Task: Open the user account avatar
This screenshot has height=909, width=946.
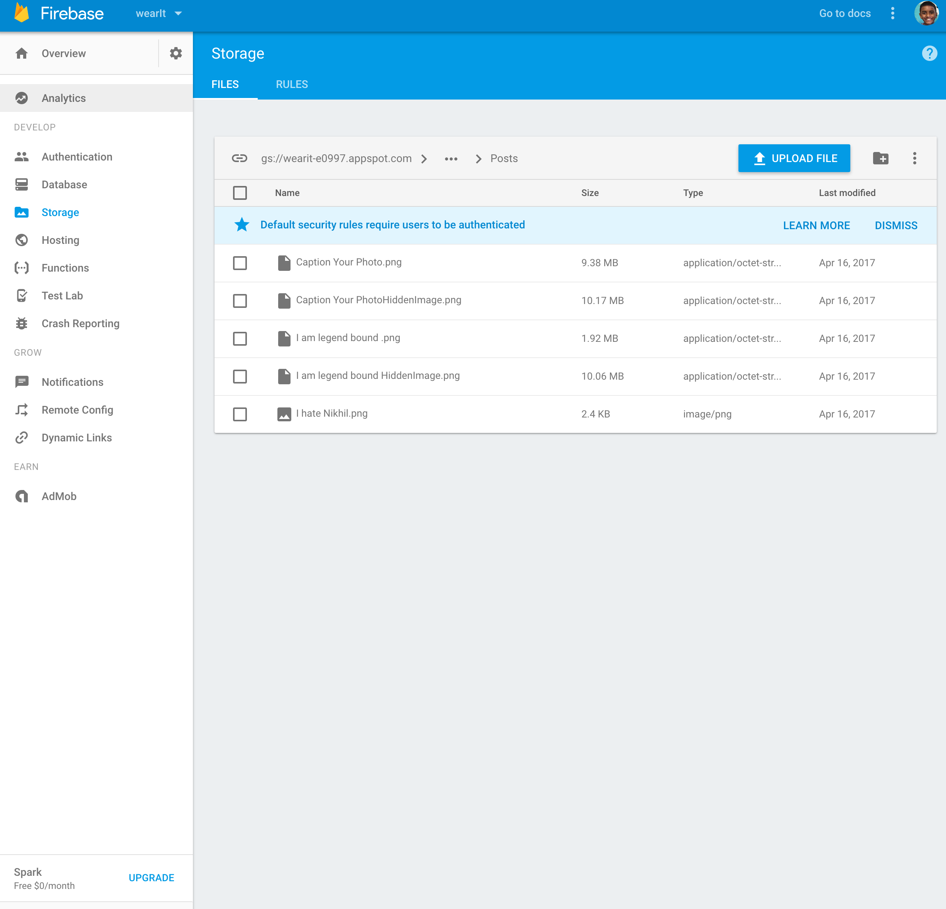Action: [x=926, y=13]
